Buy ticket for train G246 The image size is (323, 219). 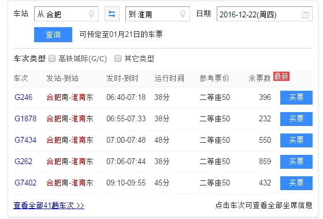296,98
